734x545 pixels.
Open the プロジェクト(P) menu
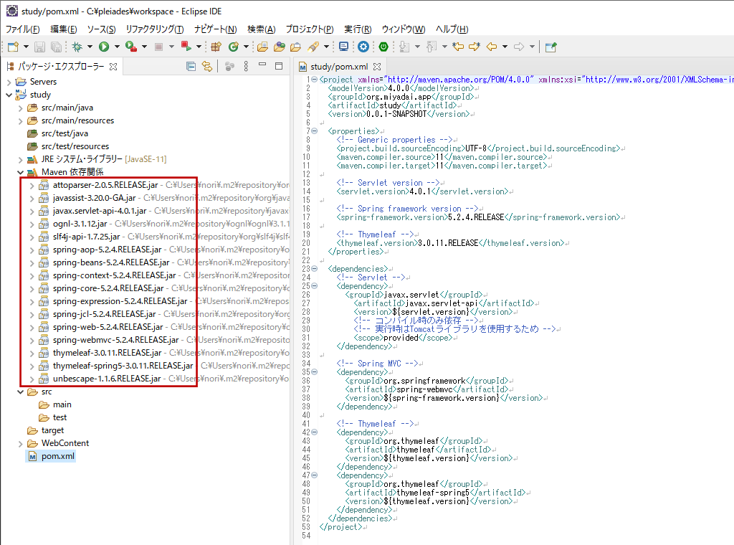pyautogui.click(x=310, y=29)
